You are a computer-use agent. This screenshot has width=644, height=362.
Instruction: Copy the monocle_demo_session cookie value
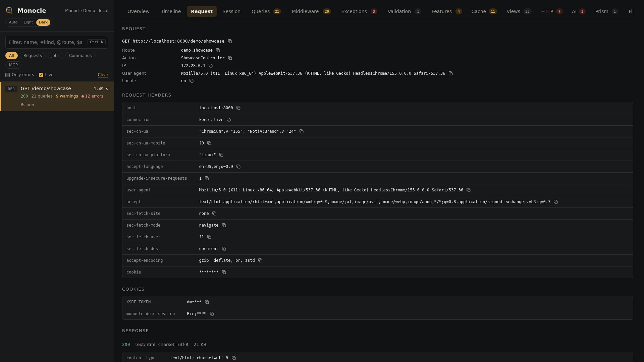pos(212,314)
